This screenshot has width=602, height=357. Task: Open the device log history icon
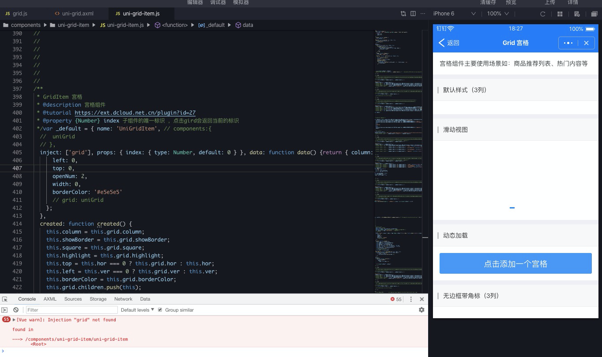577,14
